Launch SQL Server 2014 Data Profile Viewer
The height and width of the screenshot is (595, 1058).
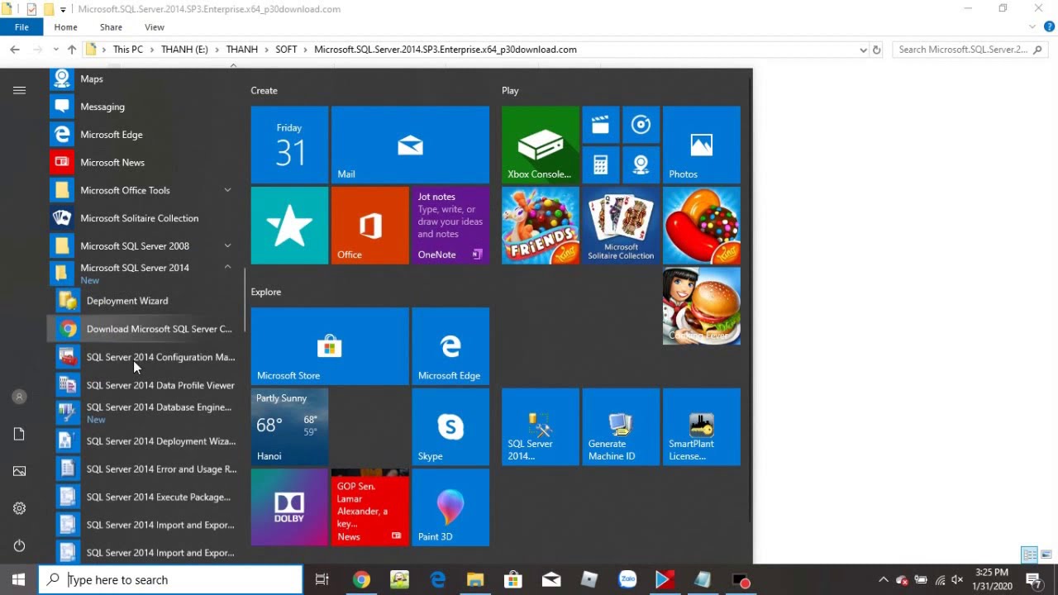141,385
